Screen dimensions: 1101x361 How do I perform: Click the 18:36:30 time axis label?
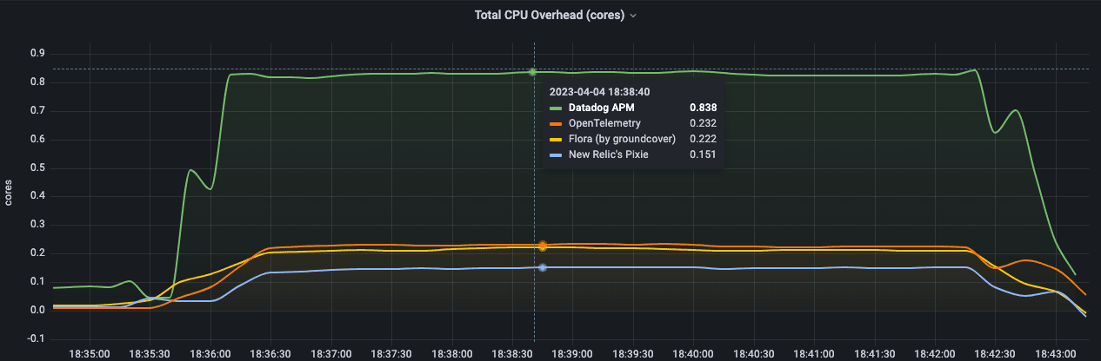[270, 354]
